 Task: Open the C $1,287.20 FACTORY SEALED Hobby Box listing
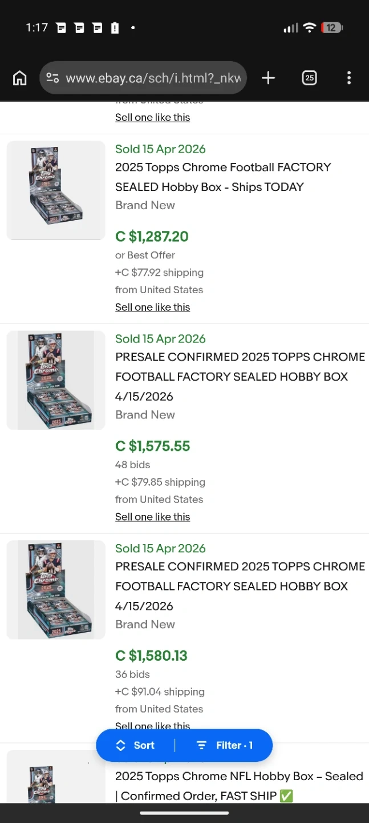(x=223, y=177)
